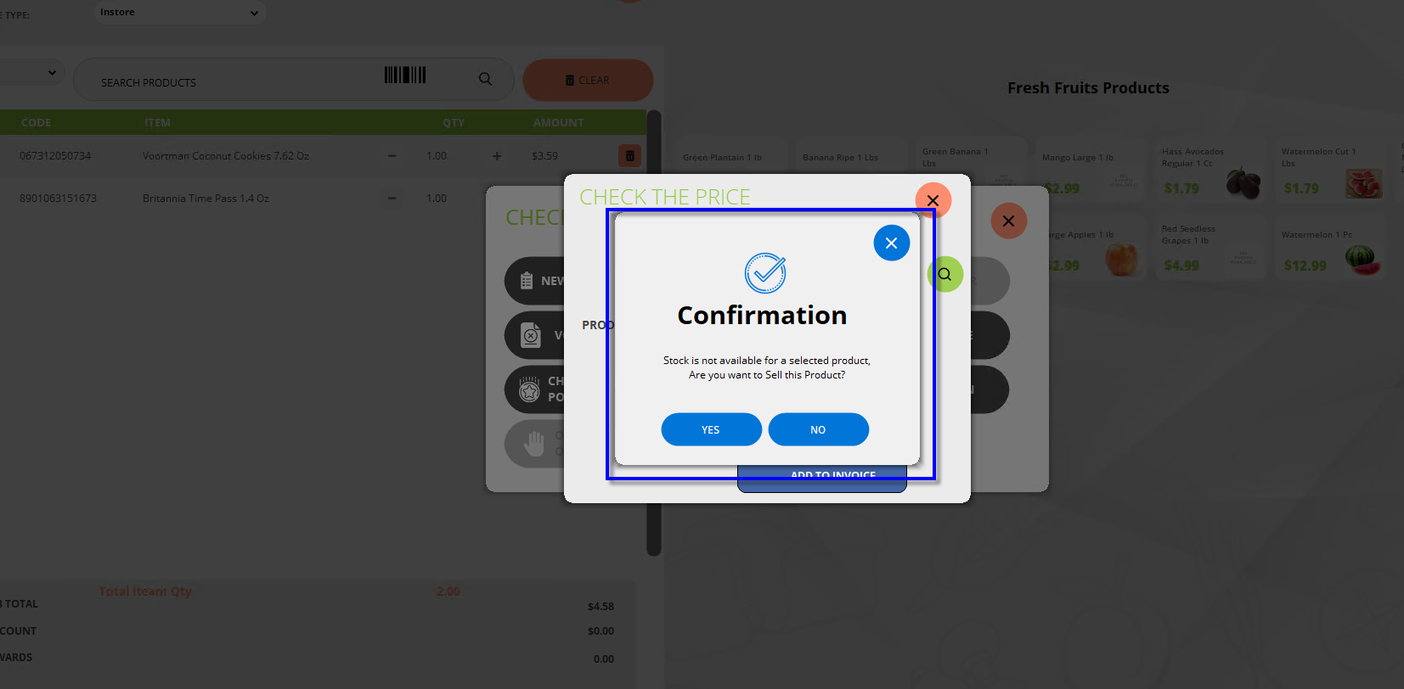Click the barcode scanner icon
Screen dimensions: 1404x689
click(x=405, y=75)
